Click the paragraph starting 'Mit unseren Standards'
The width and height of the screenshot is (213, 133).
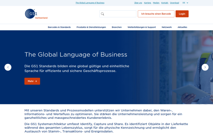103,114
